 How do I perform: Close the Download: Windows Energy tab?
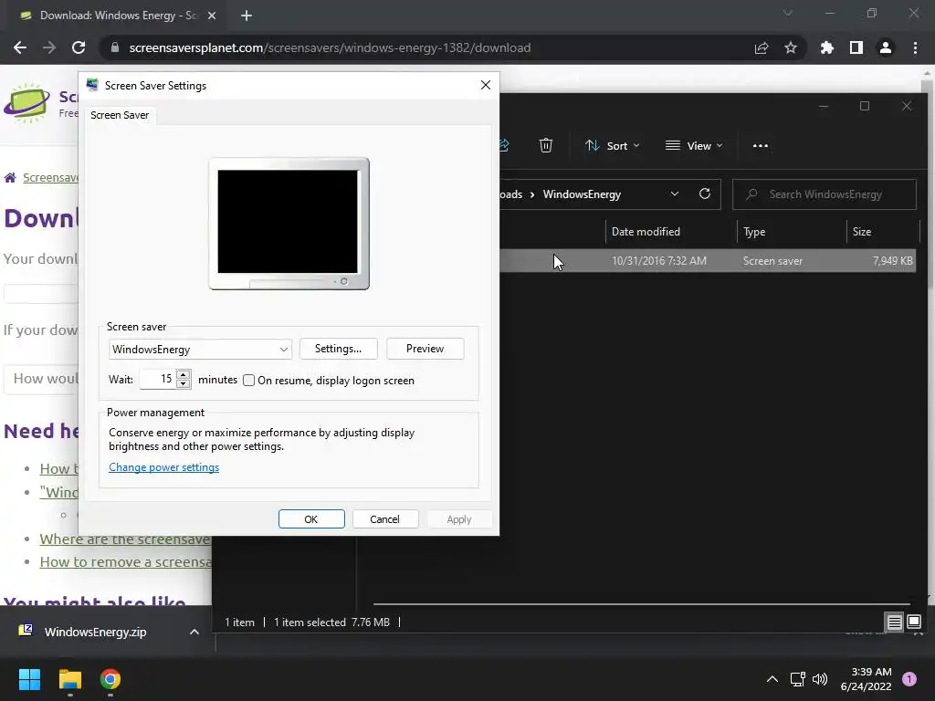[x=212, y=16]
